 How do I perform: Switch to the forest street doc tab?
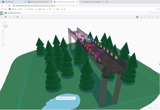click(40, 2)
